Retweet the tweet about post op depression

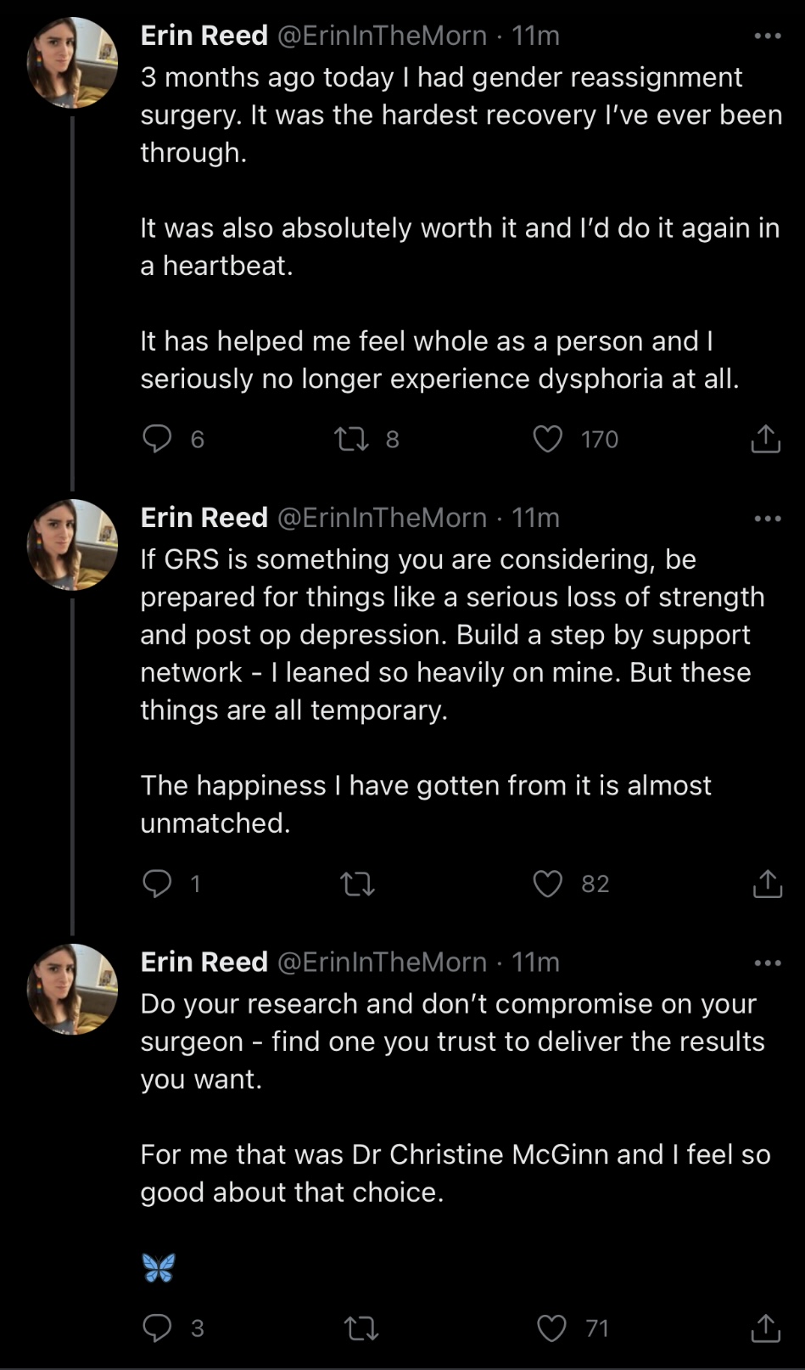click(357, 884)
